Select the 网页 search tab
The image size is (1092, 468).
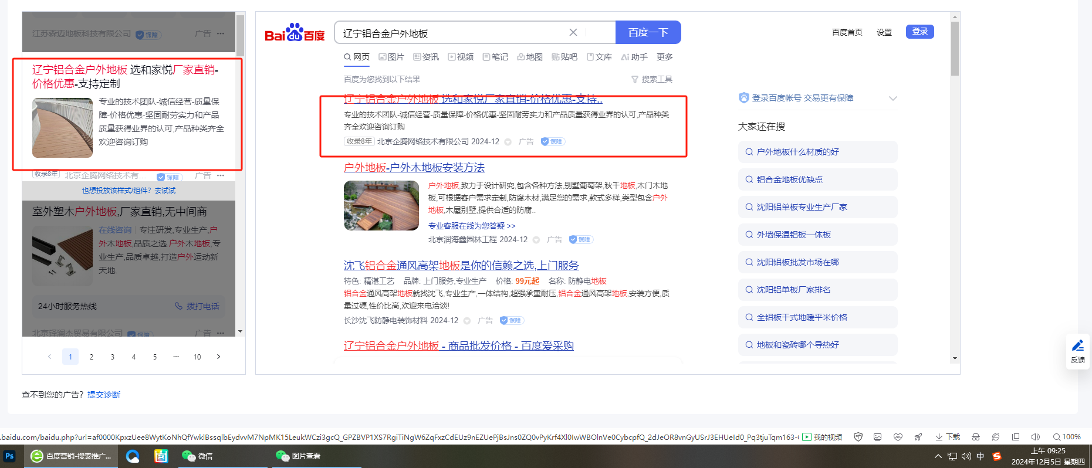coord(357,57)
